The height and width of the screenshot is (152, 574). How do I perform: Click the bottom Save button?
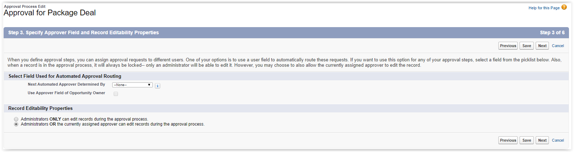(526, 140)
